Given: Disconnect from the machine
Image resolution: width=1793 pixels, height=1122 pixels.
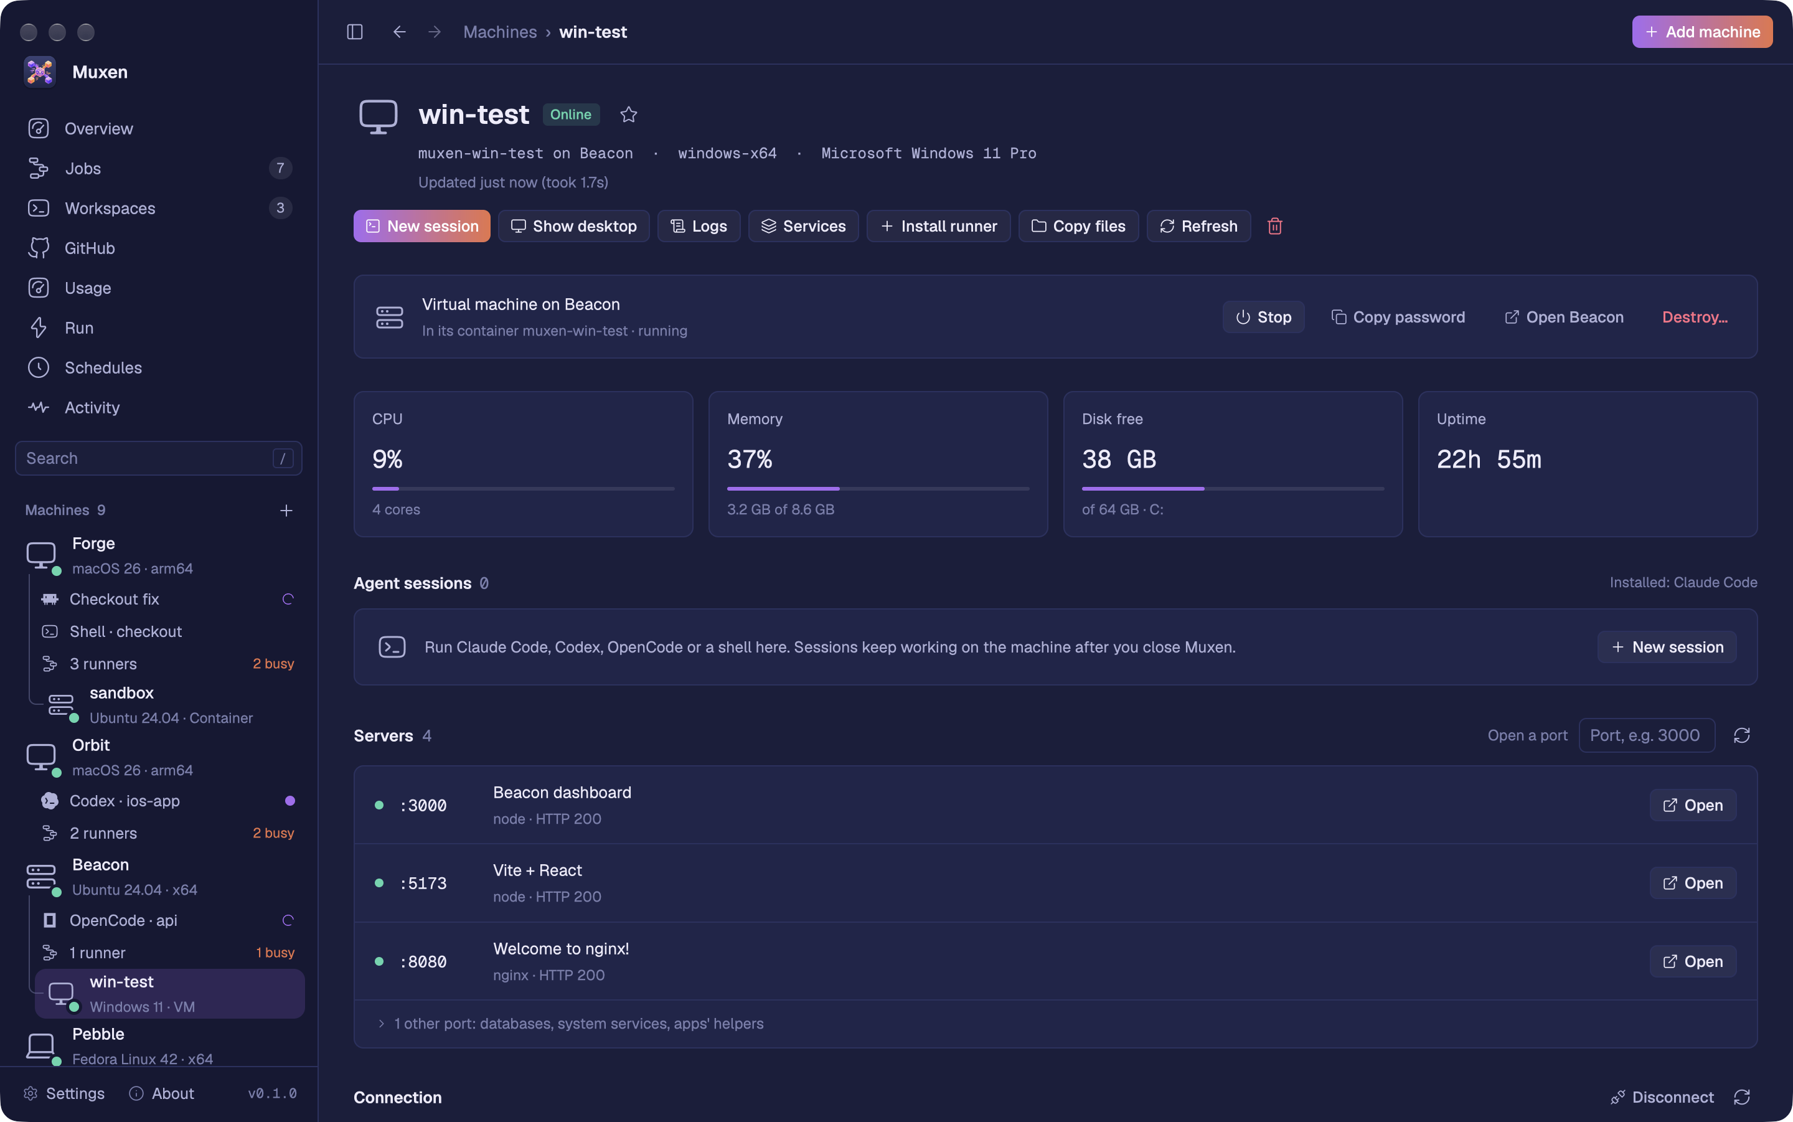Looking at the screenshot, I should 1662,1096.
